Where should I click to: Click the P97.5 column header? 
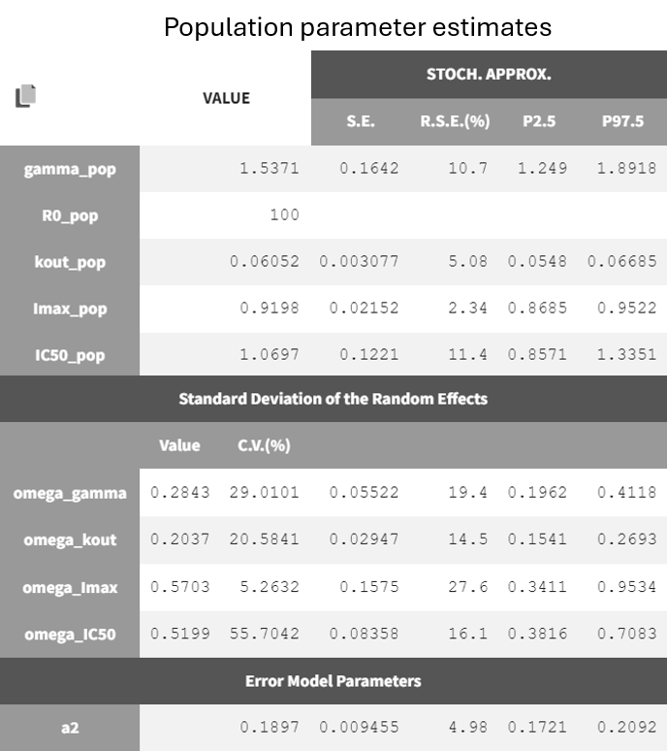pyautogui.click(x=622, y=122)
